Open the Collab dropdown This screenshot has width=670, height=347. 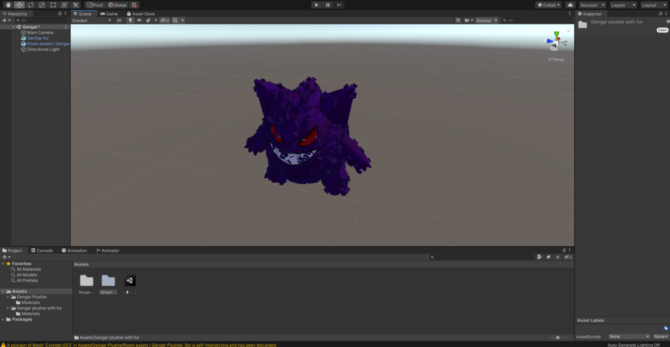click(548, 5)
